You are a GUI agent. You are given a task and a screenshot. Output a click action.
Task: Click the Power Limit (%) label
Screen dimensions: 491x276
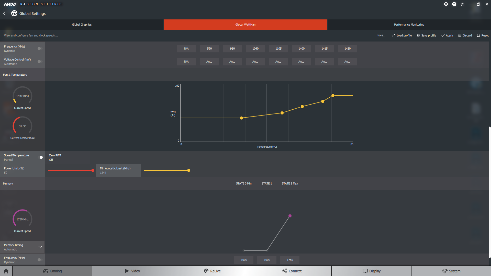14,168
